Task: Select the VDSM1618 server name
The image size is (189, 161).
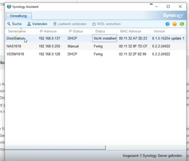Action: click(x=15, y=54)
